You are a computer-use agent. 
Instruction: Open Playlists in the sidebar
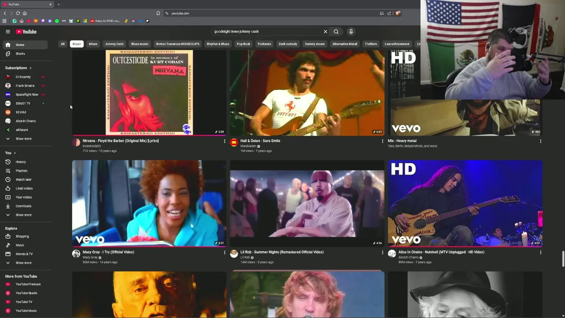[25, 170]
